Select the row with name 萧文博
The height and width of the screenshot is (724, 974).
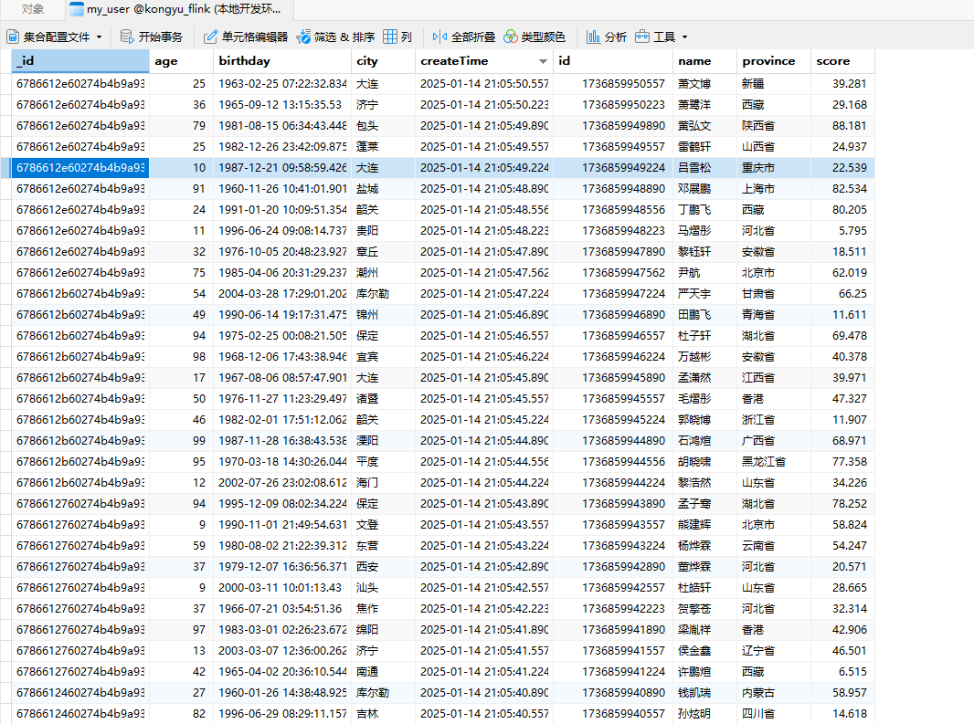point(693,83)
